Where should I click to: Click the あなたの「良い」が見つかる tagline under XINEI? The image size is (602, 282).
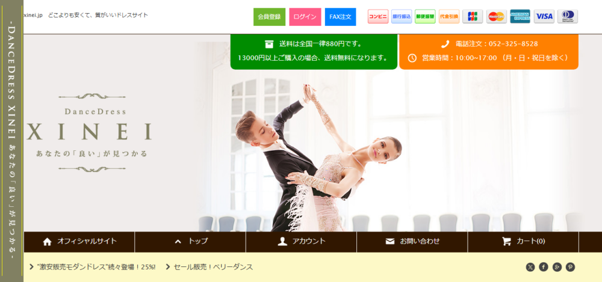point(92,154)
